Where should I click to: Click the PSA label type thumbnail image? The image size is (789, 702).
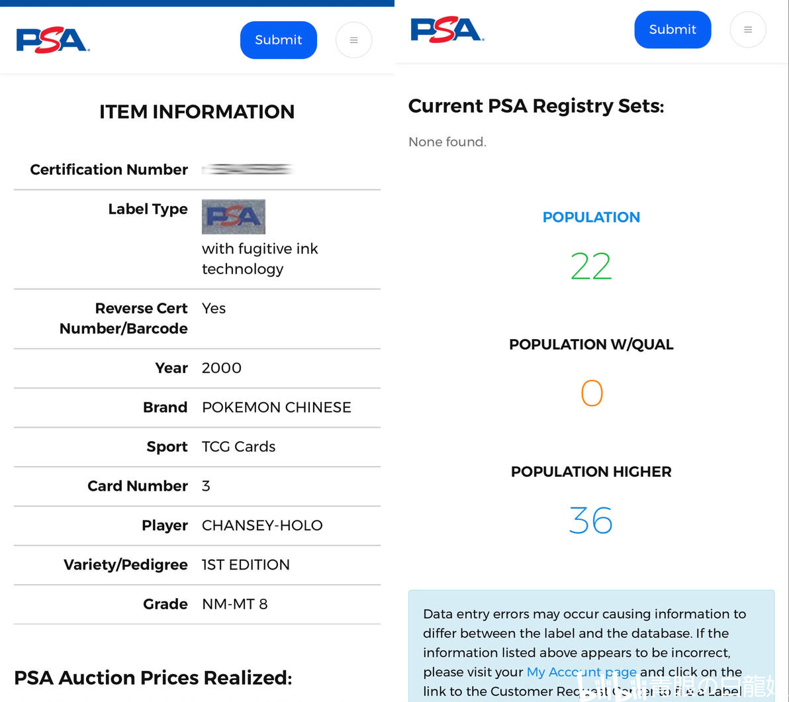pyautogui.click(x=233, y=217)
